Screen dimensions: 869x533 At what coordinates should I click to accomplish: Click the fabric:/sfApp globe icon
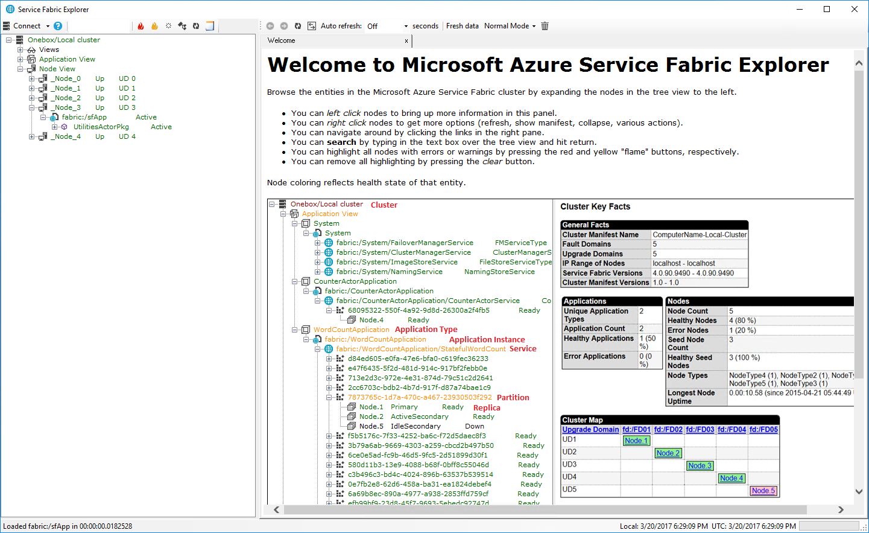(x=54, y=117)
